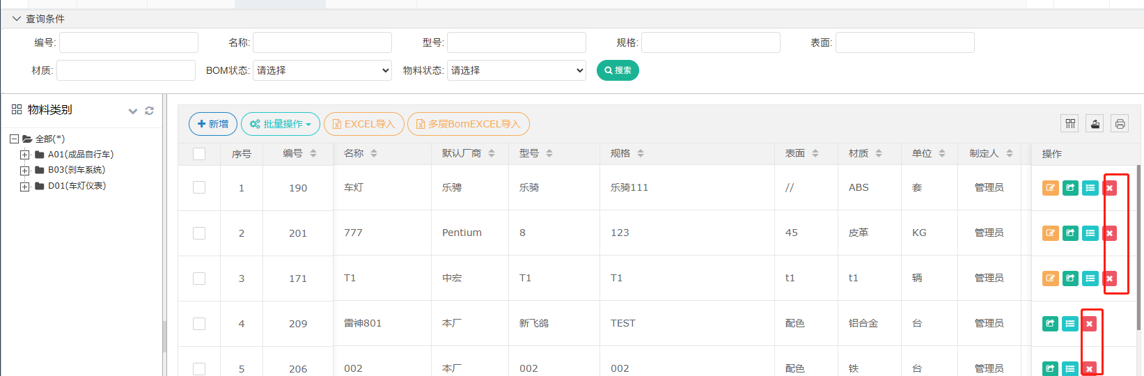The width and height of the screenshot is (1144, 376).
Task: Click the 搜索 search button
Action: pyautogui.click(x=618, y=70)
